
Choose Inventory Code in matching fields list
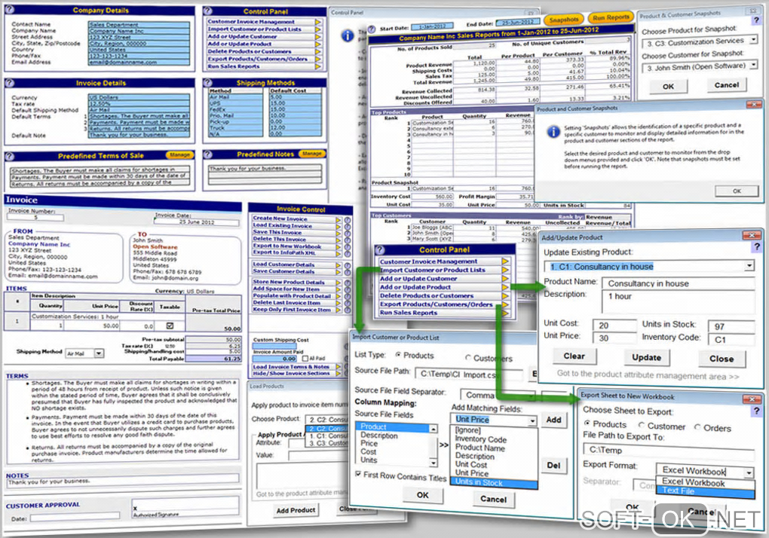pyautogui.click(x=481, y=439)
